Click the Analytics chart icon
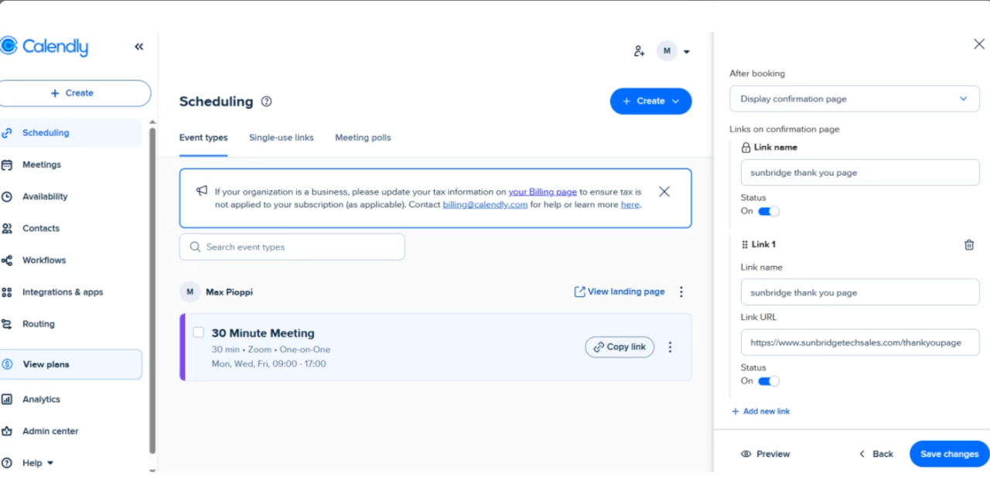This screenshot has width=990, height=498. pos(7,399)
